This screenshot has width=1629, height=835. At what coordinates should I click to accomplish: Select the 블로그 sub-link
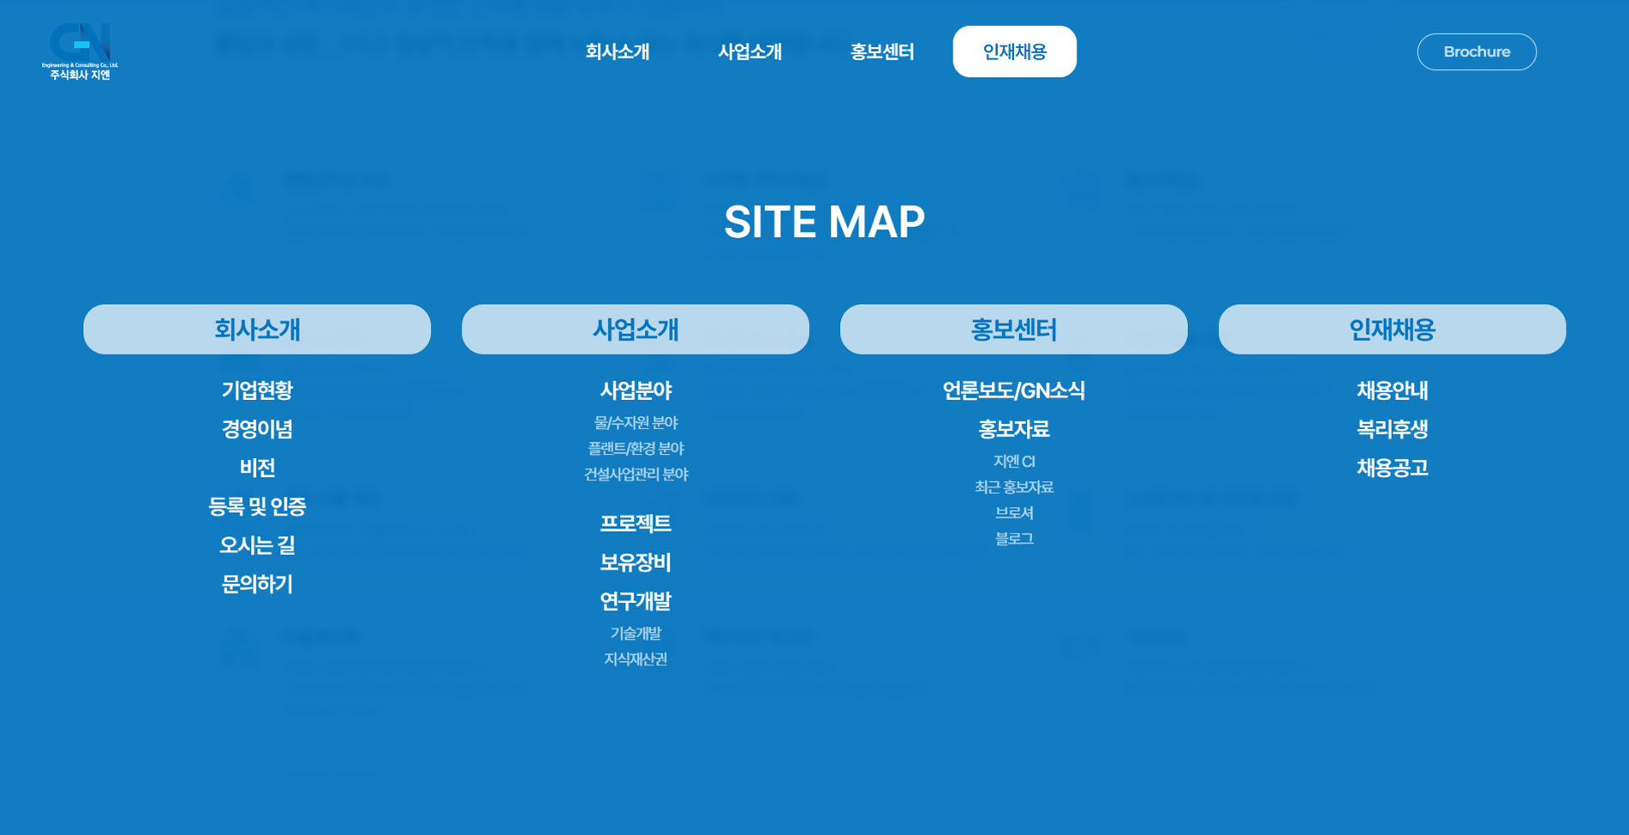1013,539
